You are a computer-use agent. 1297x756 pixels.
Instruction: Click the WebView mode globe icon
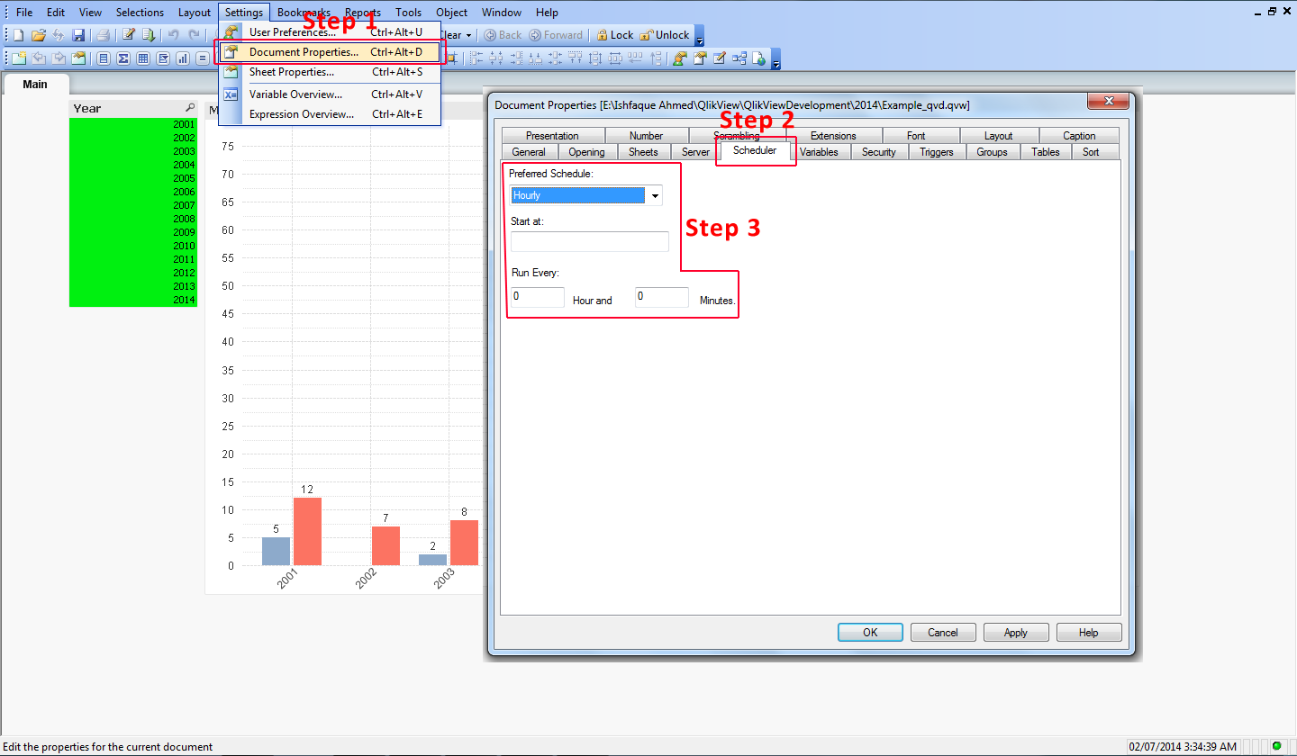(x=759, y=58)
